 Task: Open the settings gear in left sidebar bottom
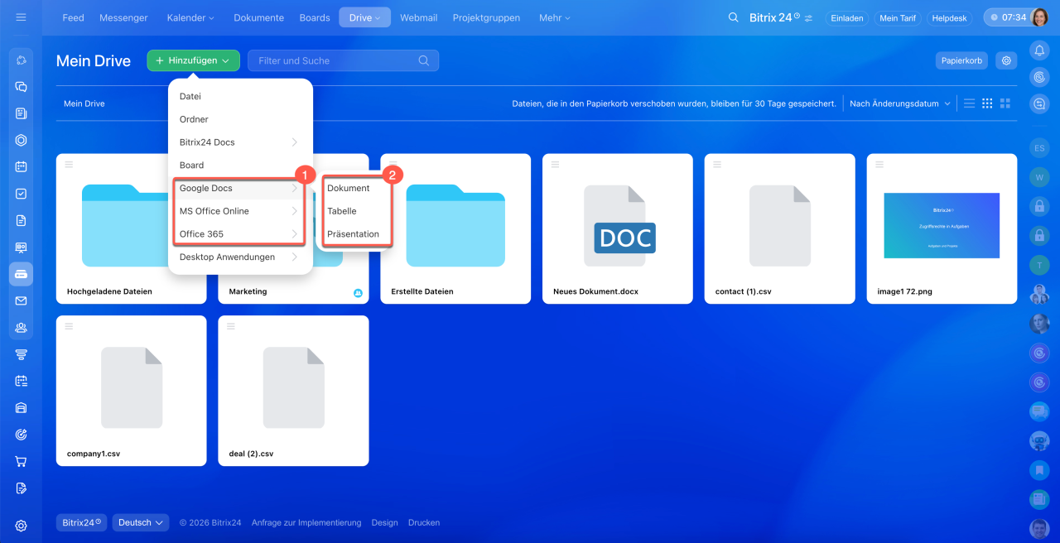pos(22,526)
